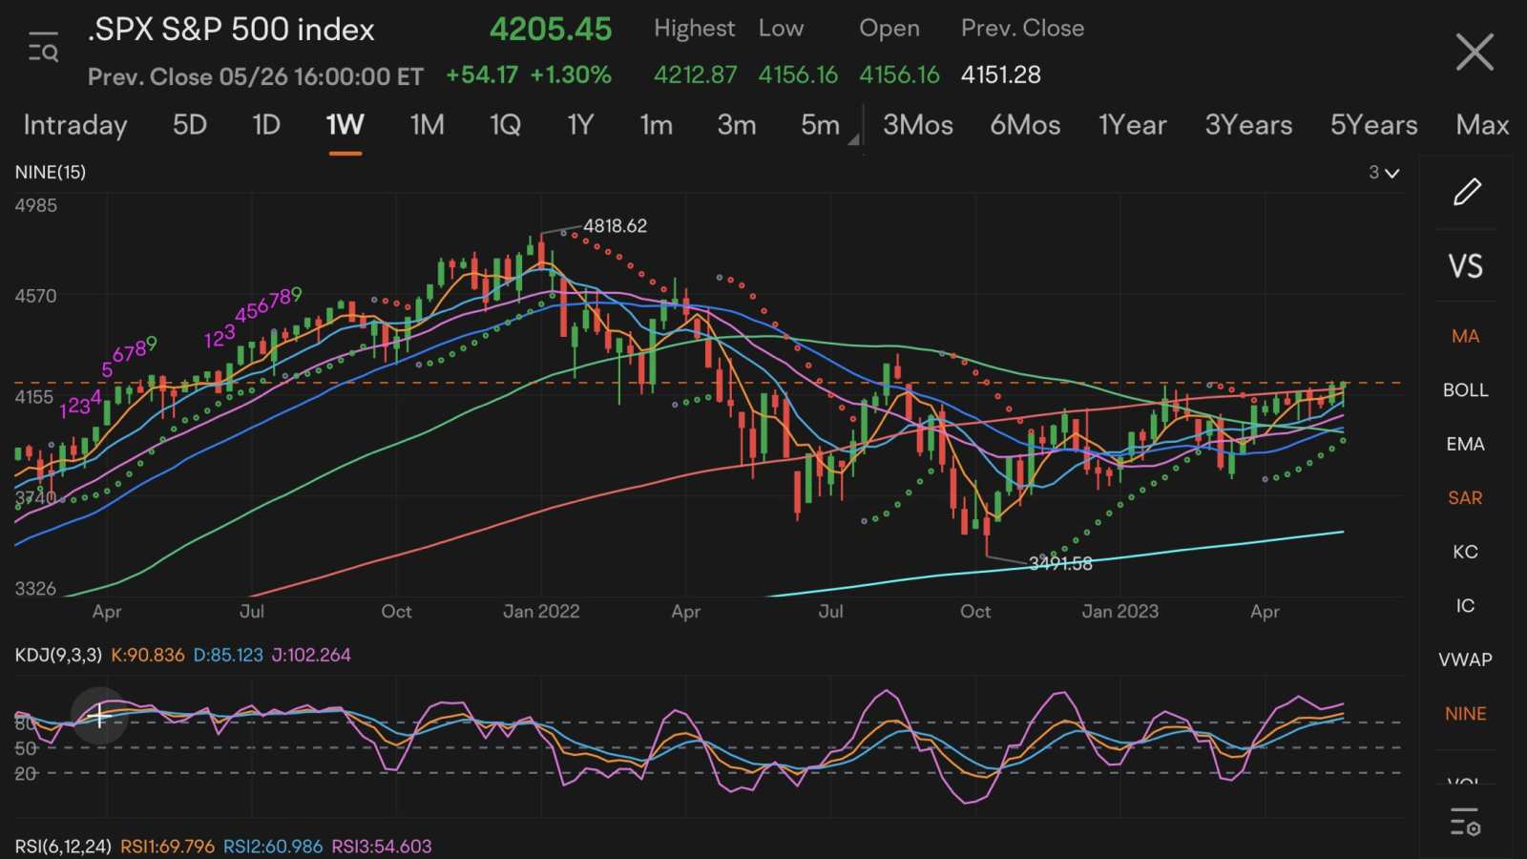Switch to the Intraday timeframe
Viewport: 1527px width, 859px height.
[75, 125]
